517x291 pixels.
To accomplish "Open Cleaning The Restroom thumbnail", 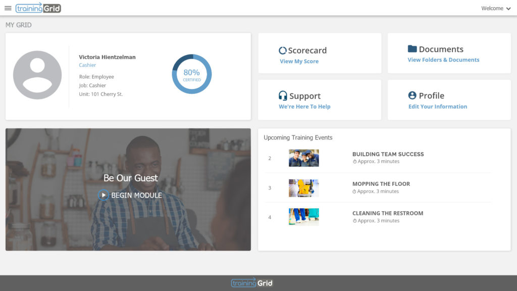I will coord(303,217).
